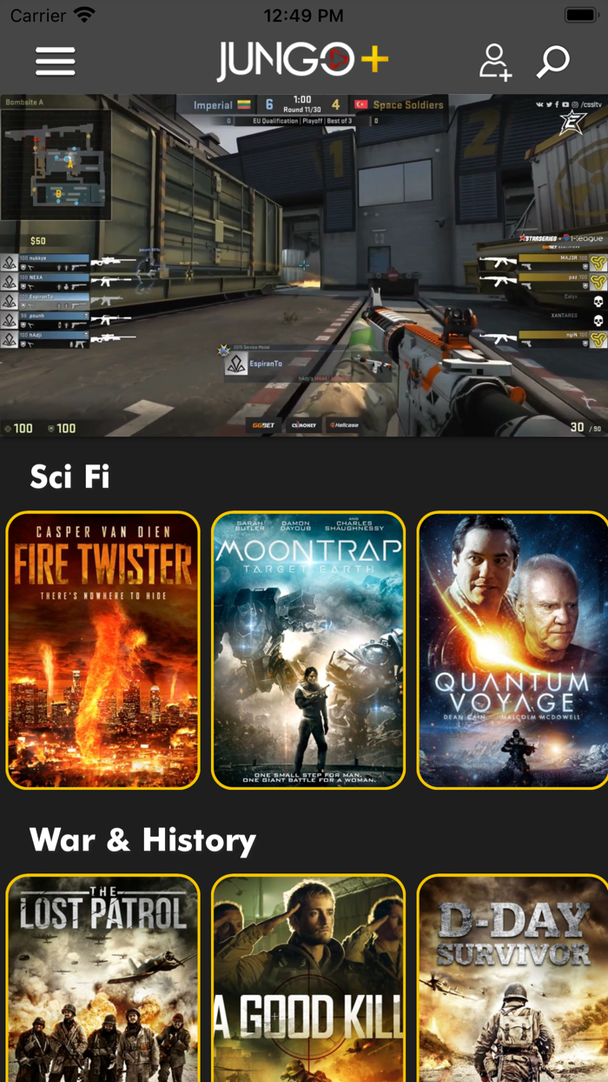608x1082 pixels.
Task: Tap the Wi-Fi status bar icon
Action: click(84, 15)
